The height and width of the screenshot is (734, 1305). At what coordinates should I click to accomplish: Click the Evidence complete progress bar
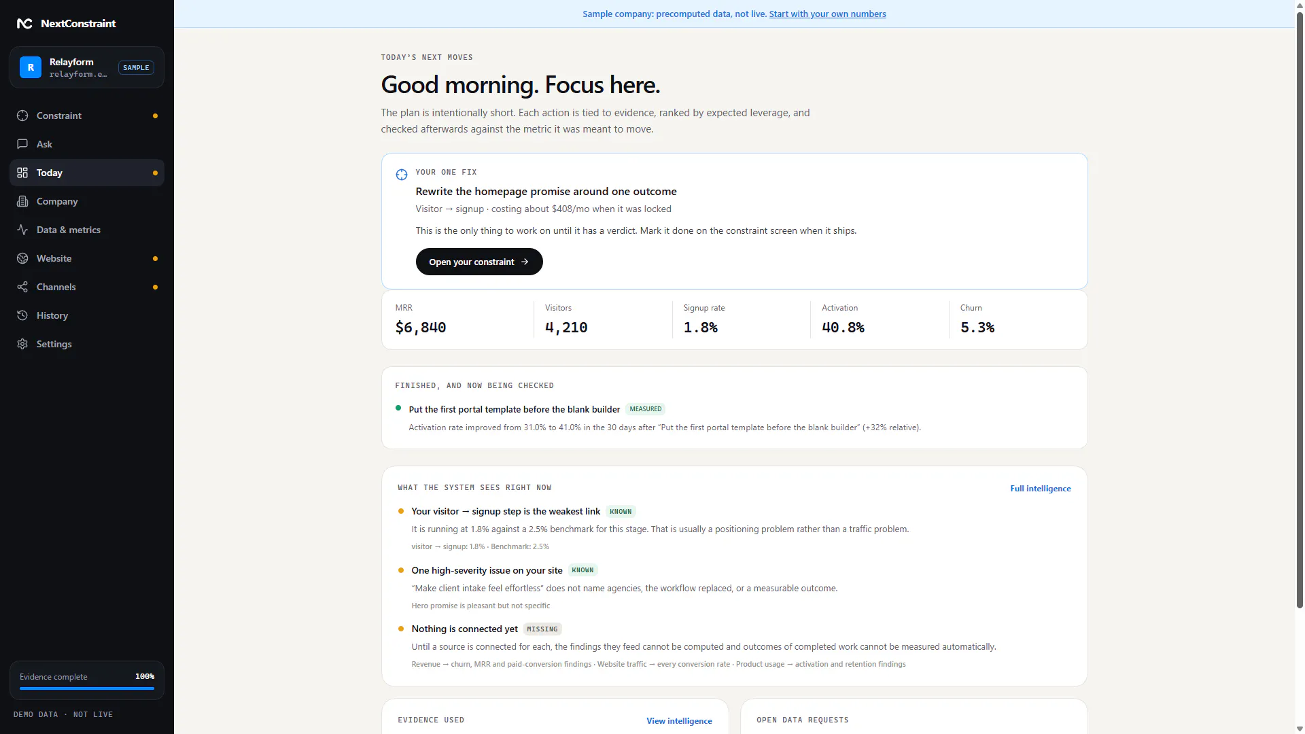[x=87, y=688]
